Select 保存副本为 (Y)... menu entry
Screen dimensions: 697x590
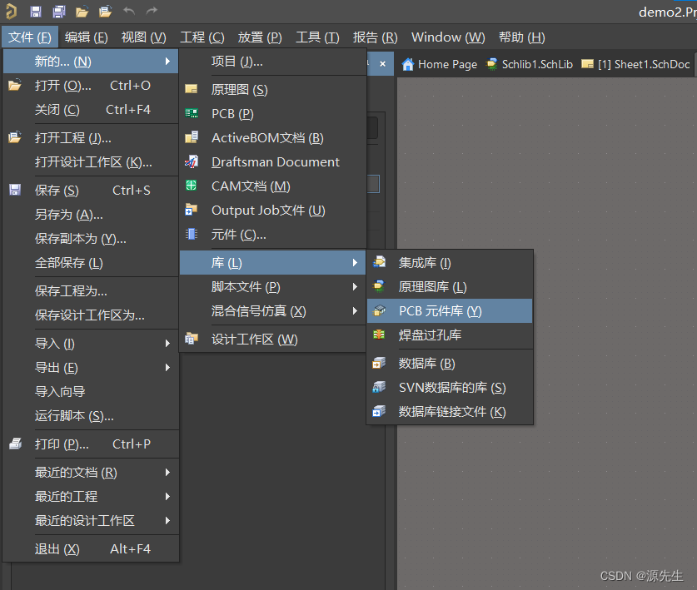[x=91, y=239]
